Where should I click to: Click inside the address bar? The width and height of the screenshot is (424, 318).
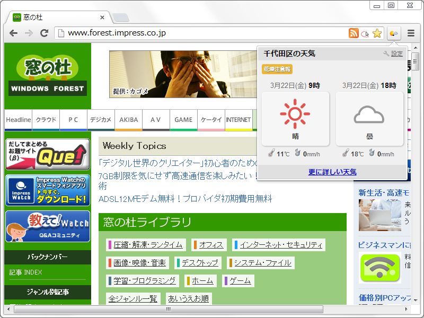coord(159,32)
